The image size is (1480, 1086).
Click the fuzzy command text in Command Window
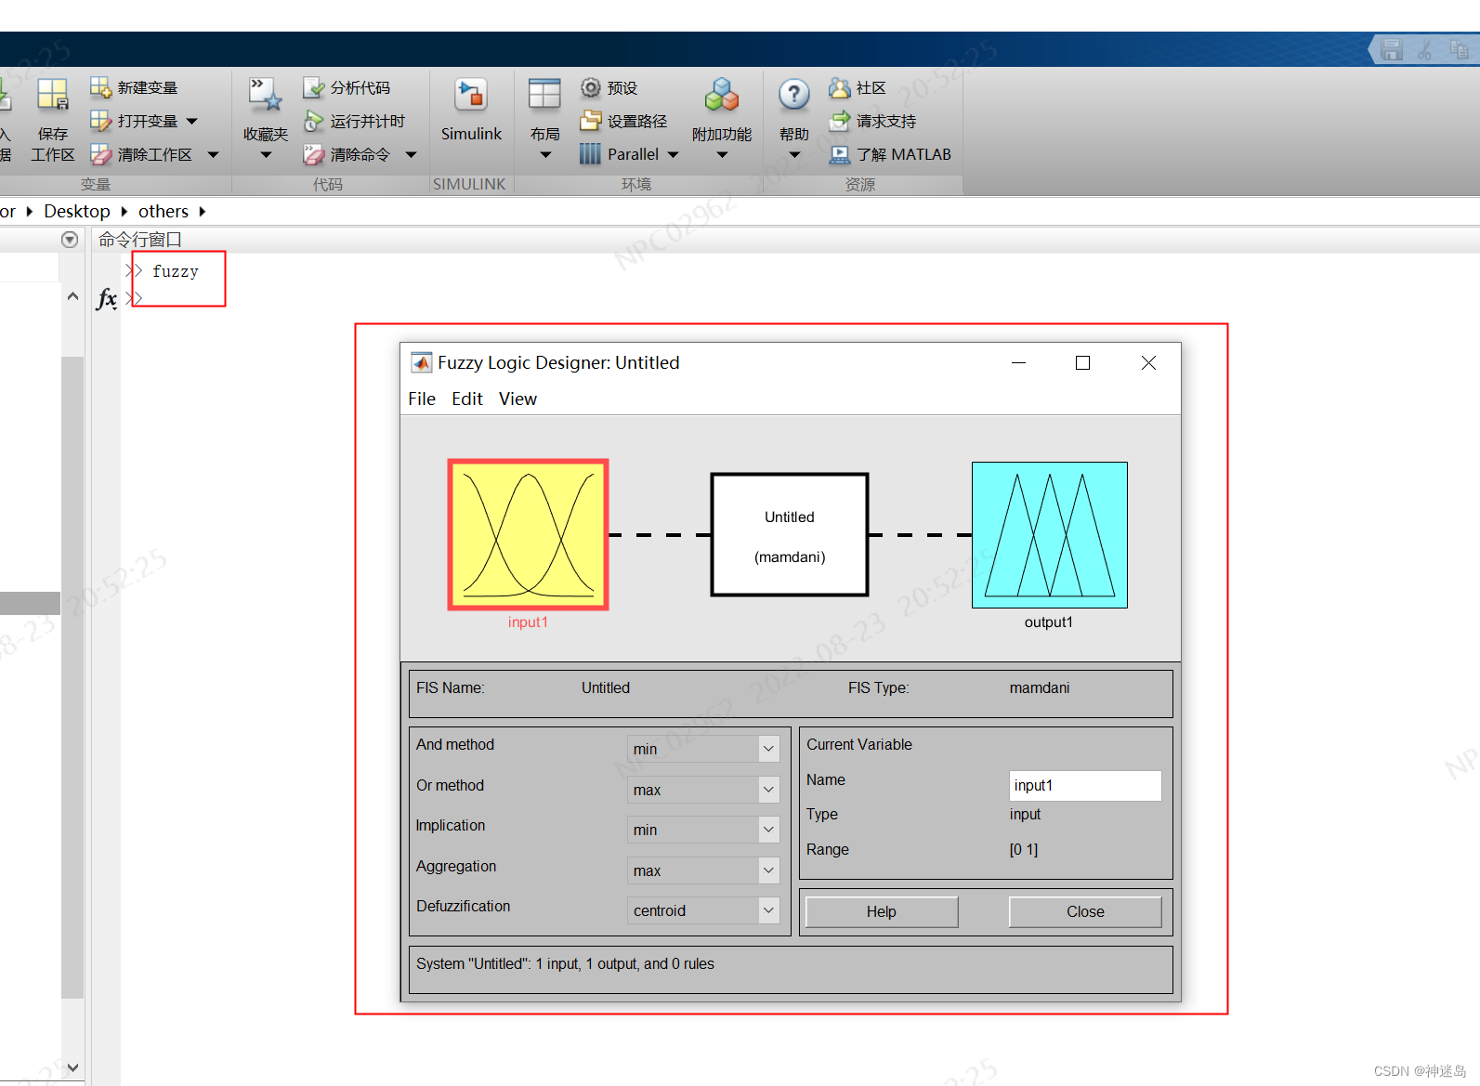tap(176, 271)
